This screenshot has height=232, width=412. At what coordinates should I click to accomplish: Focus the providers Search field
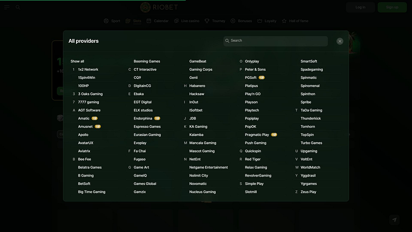pos(275,41)
